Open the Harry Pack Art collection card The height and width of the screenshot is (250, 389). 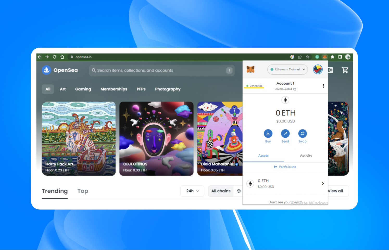[79, 139]
